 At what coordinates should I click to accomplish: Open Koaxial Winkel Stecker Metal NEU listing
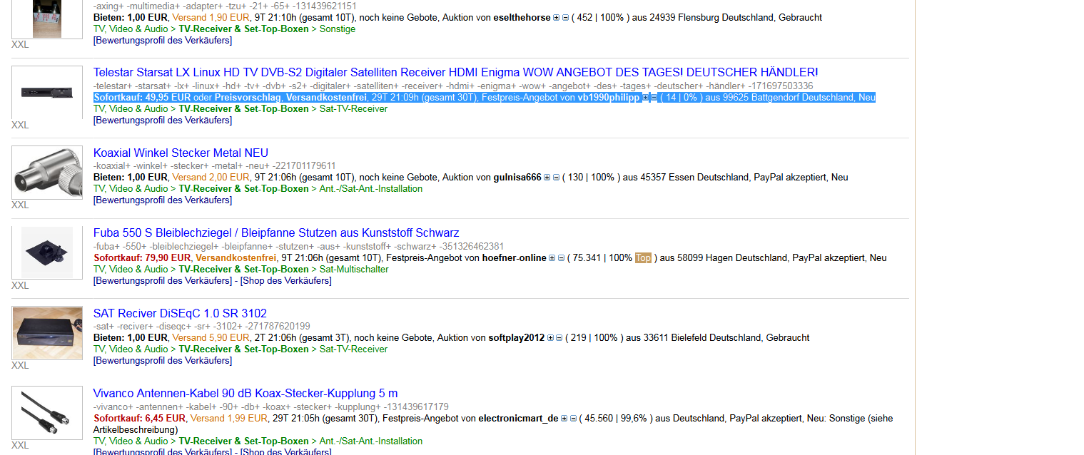coord(181,153)
